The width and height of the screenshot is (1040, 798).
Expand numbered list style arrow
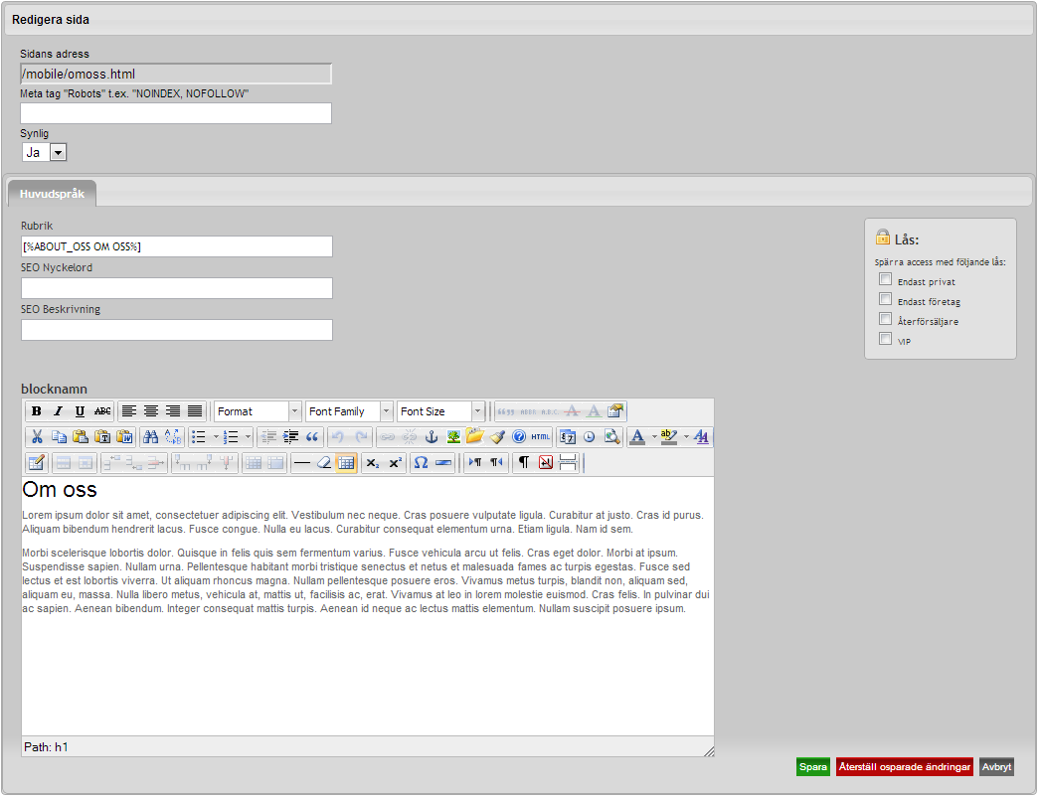(248, 437)
